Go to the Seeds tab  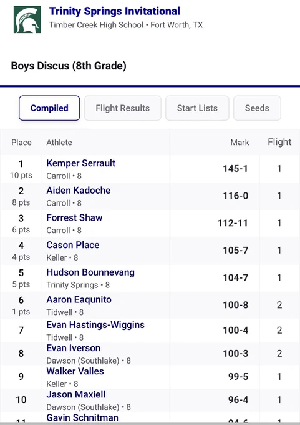click(257, 108)
